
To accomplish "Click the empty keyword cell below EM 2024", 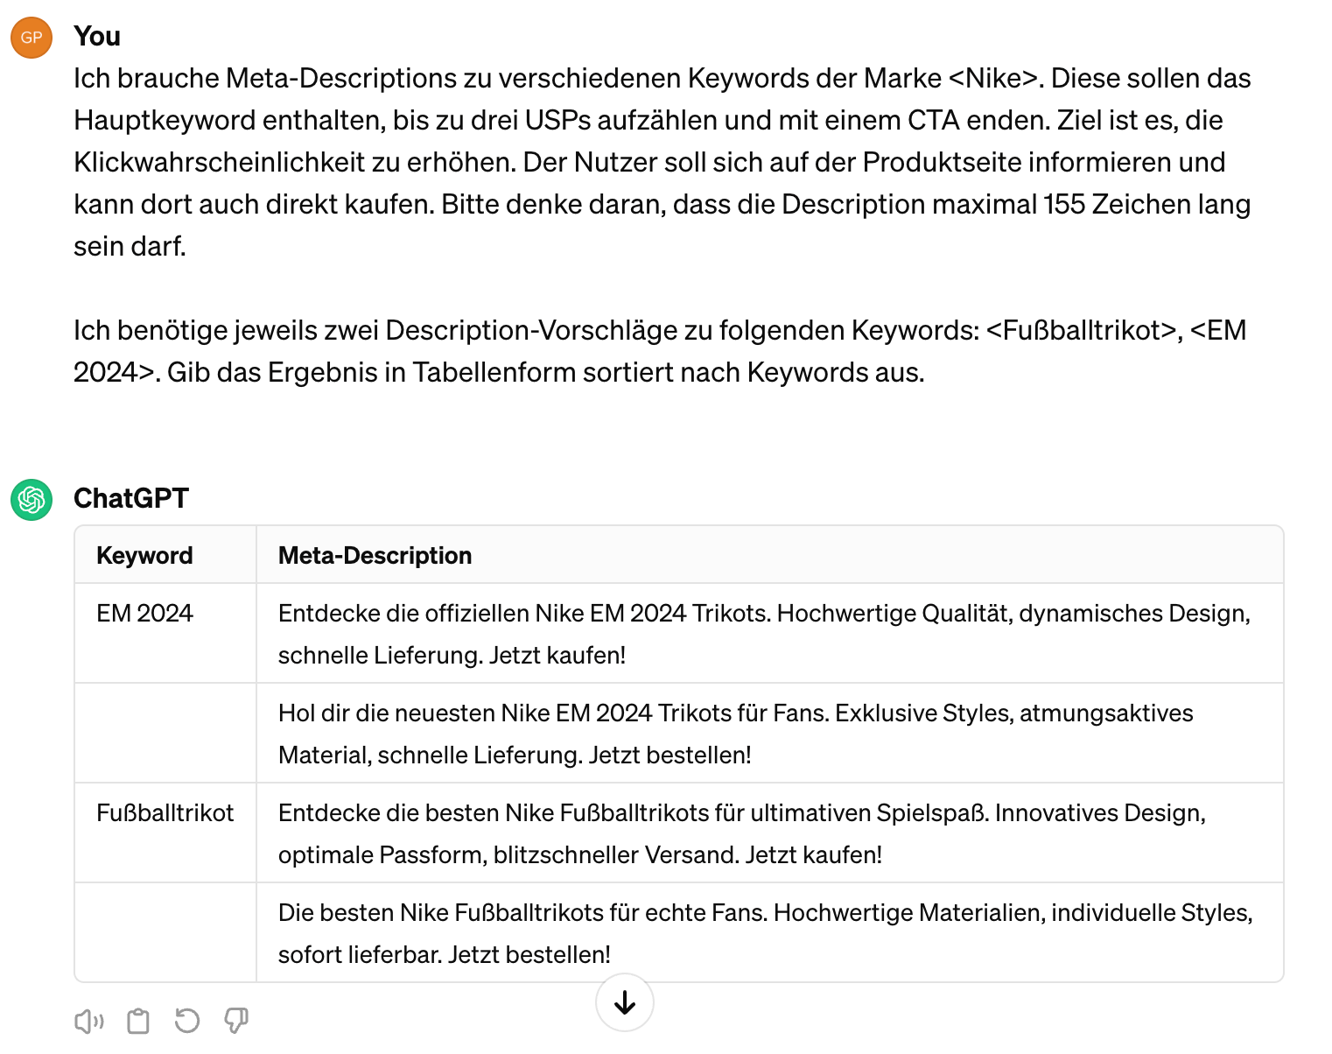I will (165, 733).
